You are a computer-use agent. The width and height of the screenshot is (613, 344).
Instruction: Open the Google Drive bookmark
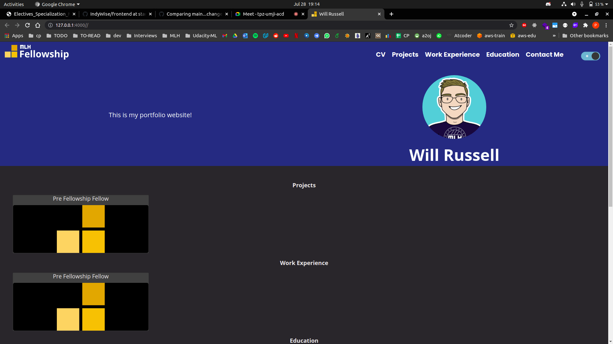(235, 36)
